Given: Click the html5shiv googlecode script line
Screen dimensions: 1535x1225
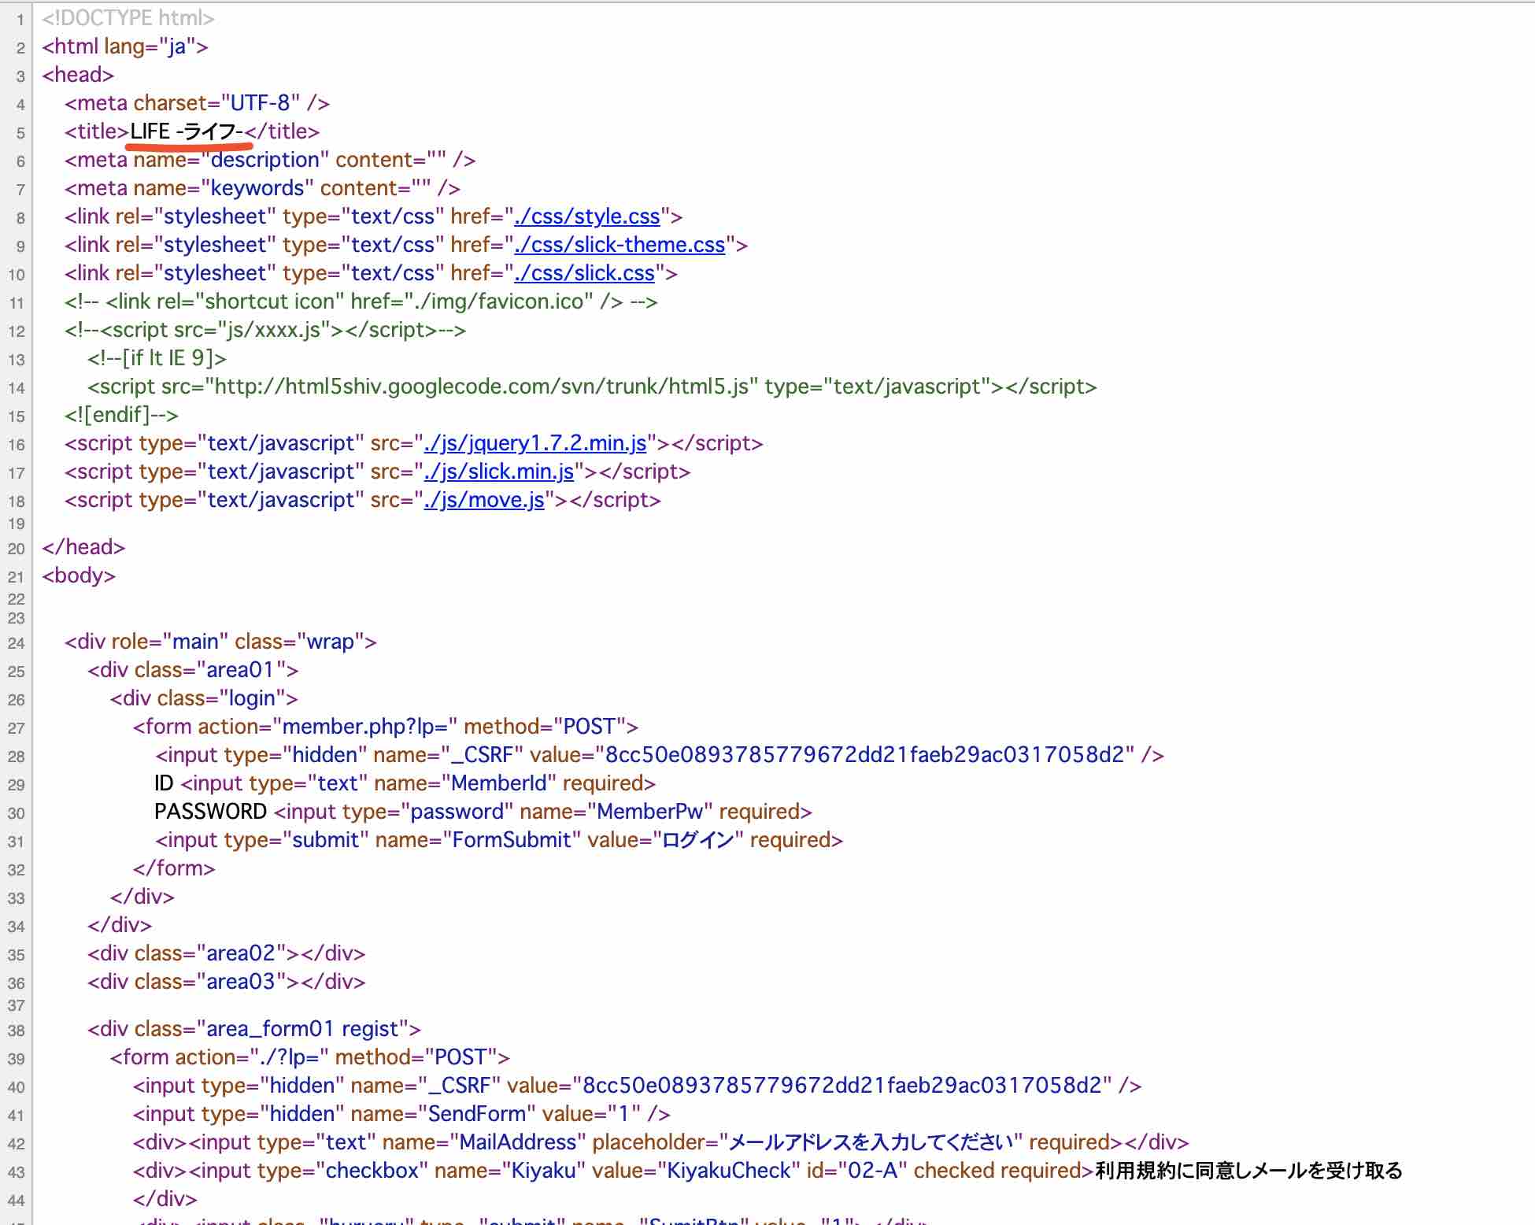Looking at the screenshot, I should pos(592,387).
